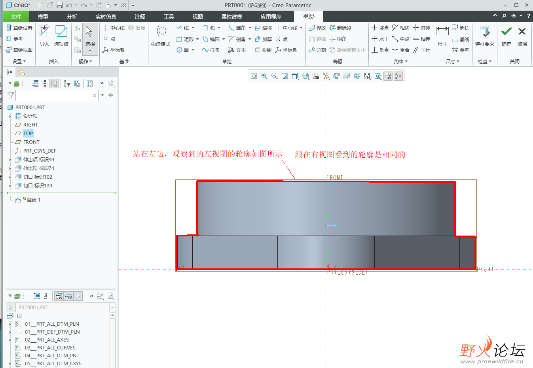Select the 文本 text tool

[x=237, y=50]
